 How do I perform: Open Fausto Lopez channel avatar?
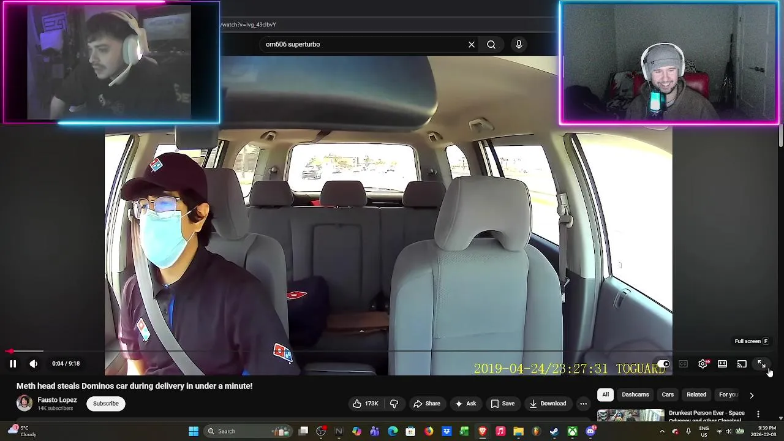click(24, 403)
